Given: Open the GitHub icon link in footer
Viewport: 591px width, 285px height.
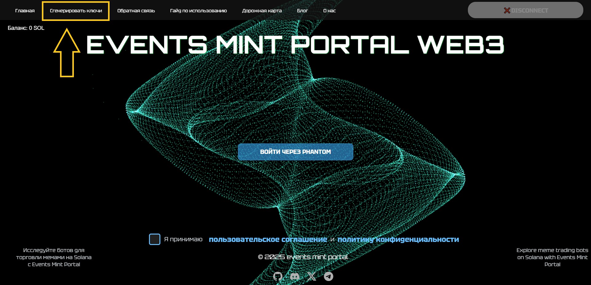Looking at the screenshot, I should pyautogui.click(x=278, y=276).
